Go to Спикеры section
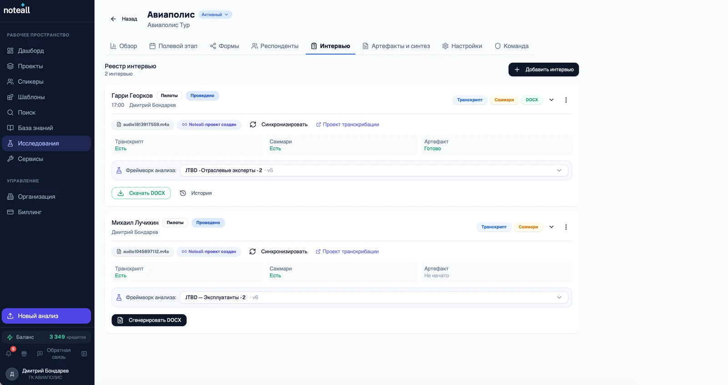This screenshot has width=728, height=385. coord(46,81)
